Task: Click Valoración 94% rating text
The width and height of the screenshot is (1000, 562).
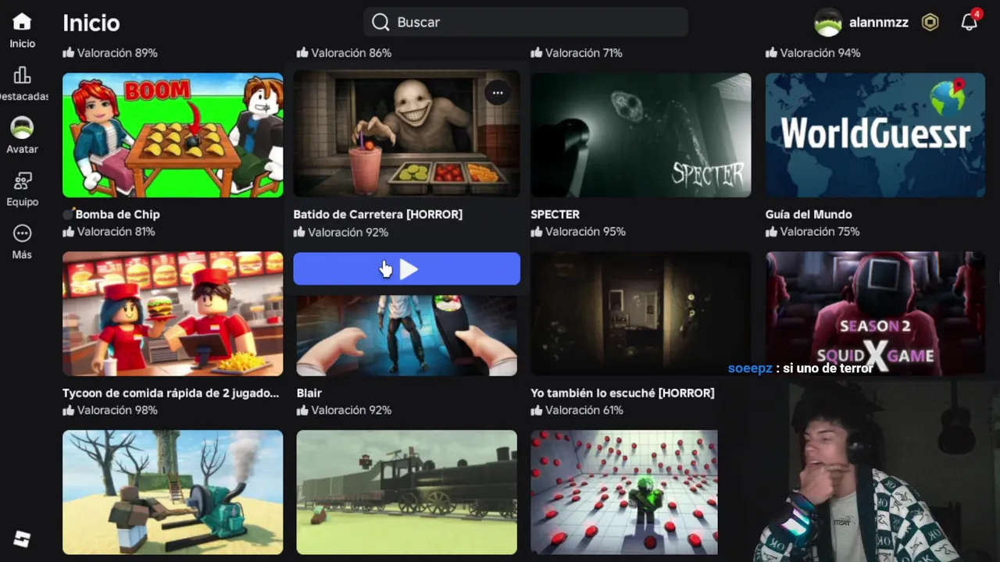Action: click(813, 52)
